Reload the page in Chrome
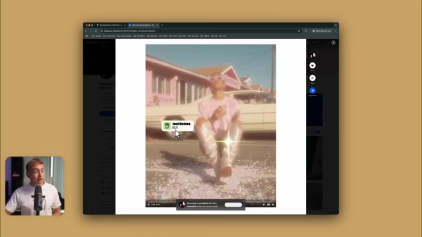This screenshot has width=422, height=237. coord(96,31)
